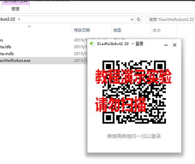This screenshot has height=164, width=195.
Task: Minimize the XiaoWeiRobot2.22 login window
Action: coord(166,45)
